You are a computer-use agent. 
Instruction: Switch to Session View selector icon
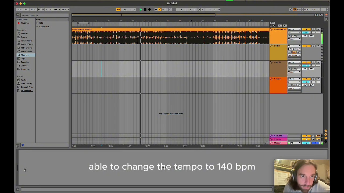pyautogui.click(x=326, y=19)
